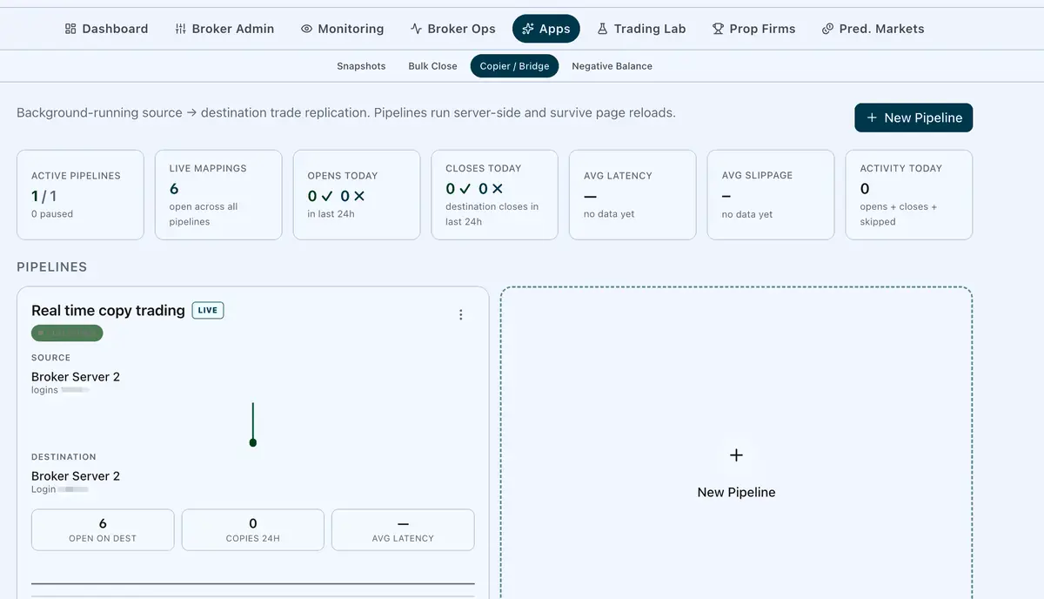Click the ACTIVE PIPELINES stat label
Viewport: 1044px width, 599px height.
[76, 176]
